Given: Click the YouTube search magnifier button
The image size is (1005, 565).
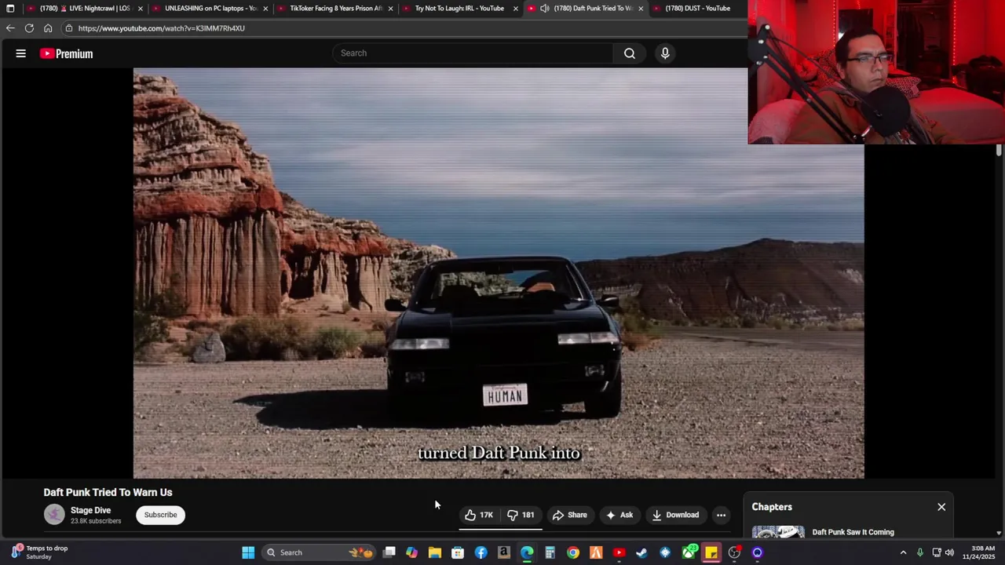Looking at the screenshot, I should click(630, 53).
